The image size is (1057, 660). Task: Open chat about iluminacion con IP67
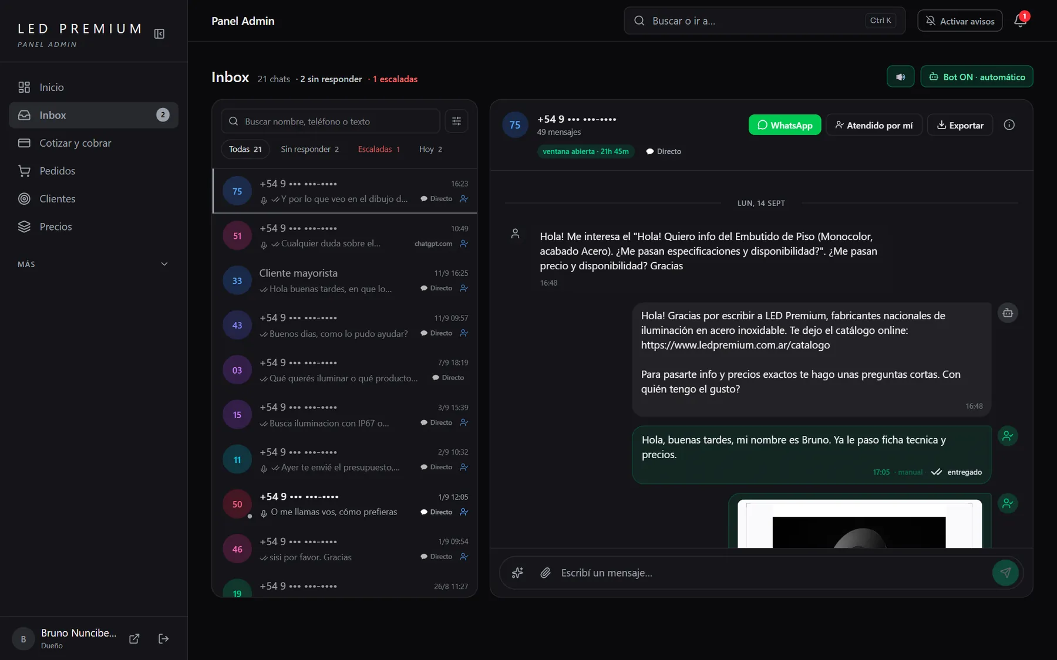[345, 415]
